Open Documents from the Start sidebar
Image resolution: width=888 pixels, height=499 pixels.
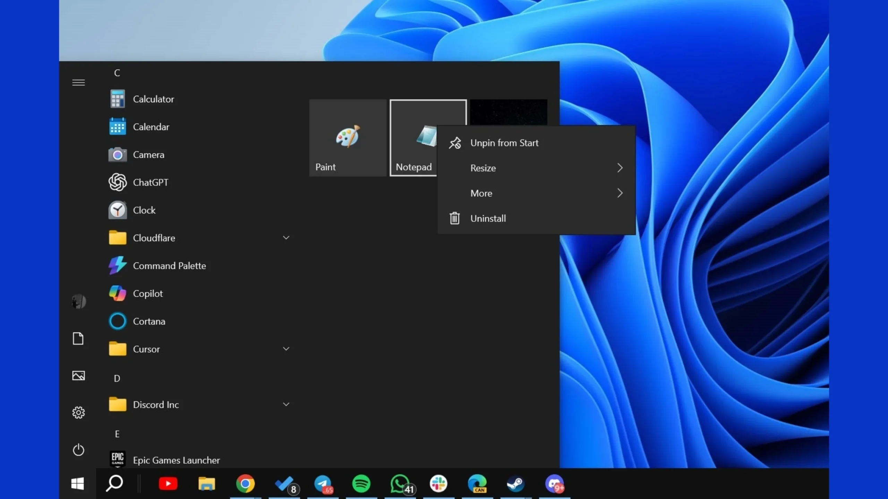tap(78, 339)
